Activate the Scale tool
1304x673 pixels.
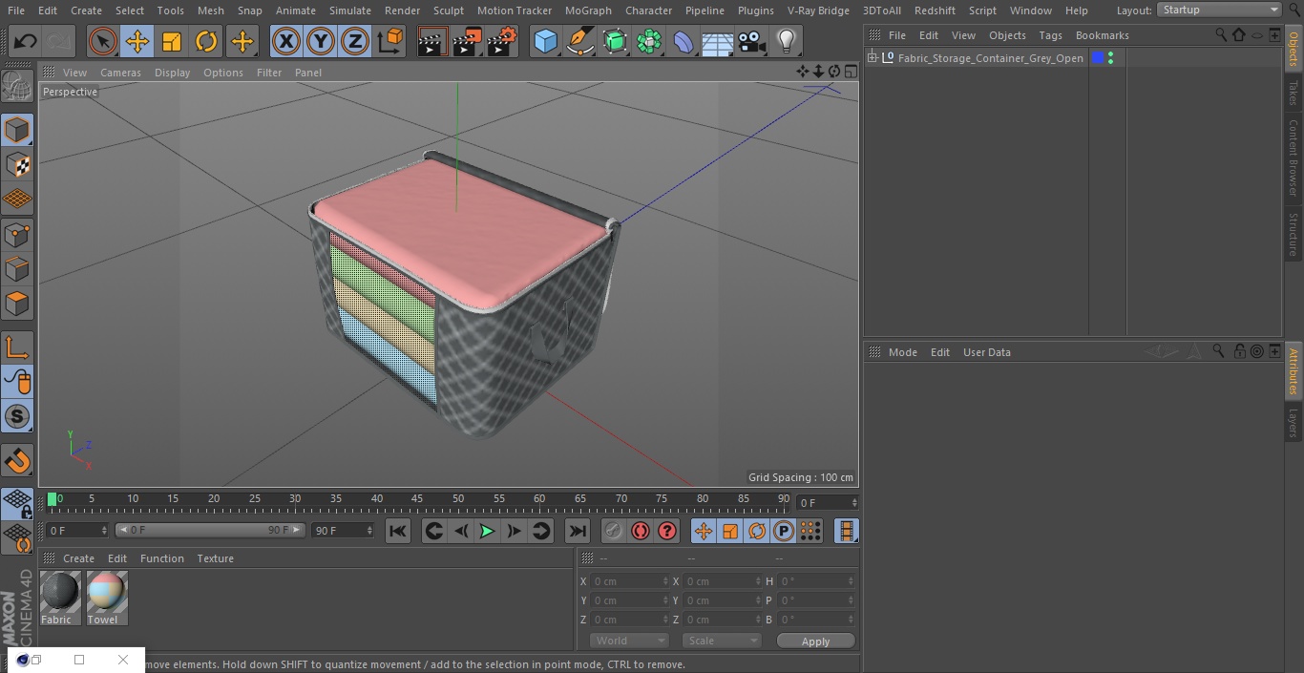172,41
